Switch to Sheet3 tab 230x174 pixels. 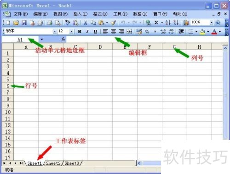[x=72, y=163]
